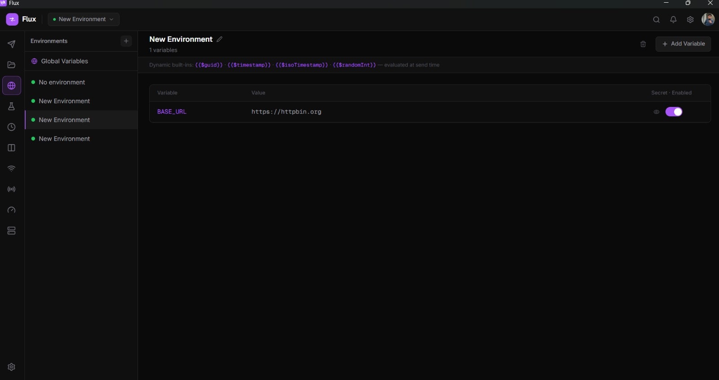Rename environment using the pencil icon
The height and width of the screenshot is (380, 719).
tap(219, 39)
